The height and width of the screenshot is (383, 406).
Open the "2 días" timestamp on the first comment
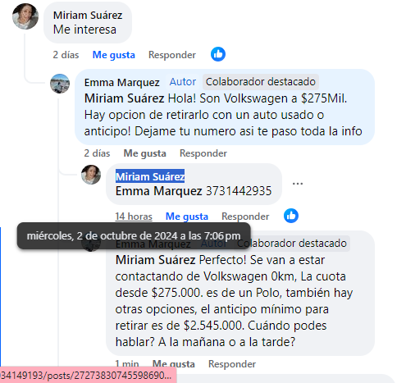[66, 55]
